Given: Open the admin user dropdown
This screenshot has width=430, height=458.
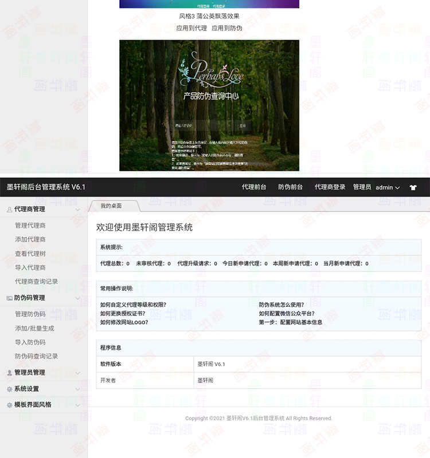Looking at the screenshot, I should click(x=388, y=188).
